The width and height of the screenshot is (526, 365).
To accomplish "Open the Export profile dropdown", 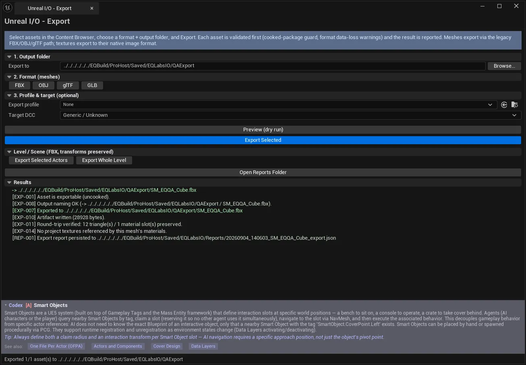I will (278, 105).
